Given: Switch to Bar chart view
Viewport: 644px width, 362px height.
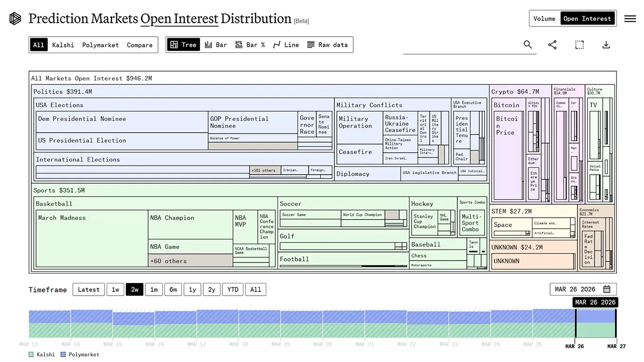Looking at the screenshot, I should (x=216, y=45).
